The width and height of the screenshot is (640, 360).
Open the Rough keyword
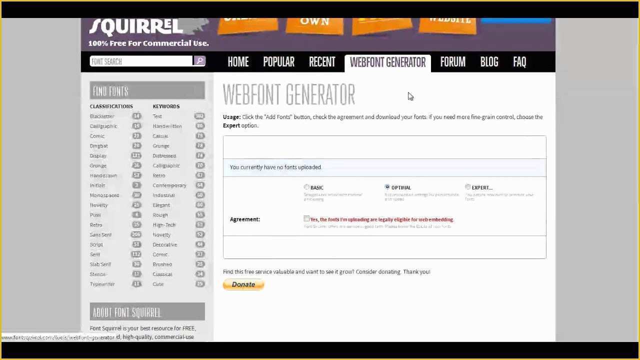point(160,215)
